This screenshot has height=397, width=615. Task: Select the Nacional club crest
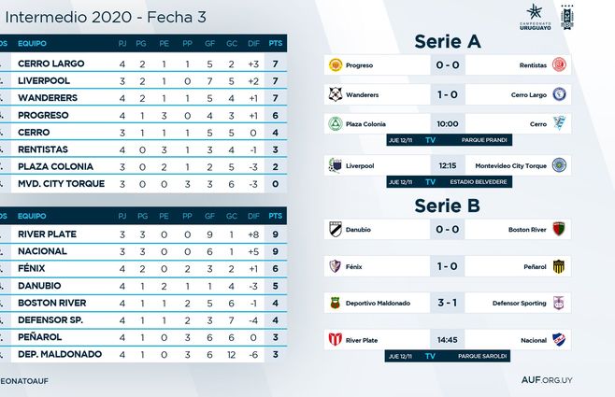pyautogui.click(x=559, y=339)
